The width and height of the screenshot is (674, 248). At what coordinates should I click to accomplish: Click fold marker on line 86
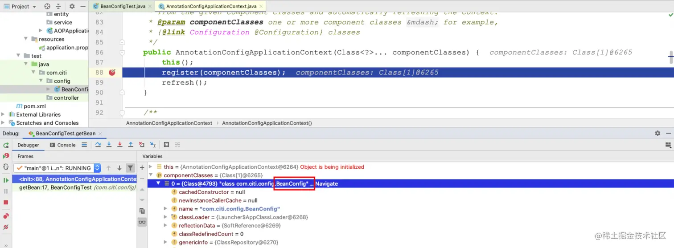122,52
